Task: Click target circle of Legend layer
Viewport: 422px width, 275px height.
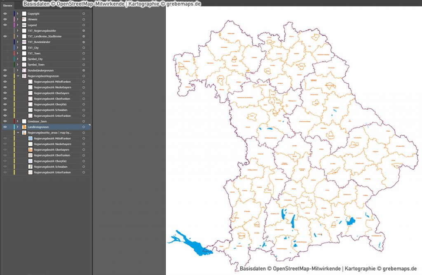Action: (x=84, y=25)
